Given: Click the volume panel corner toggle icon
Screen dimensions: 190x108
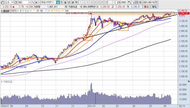Looking at the screenshot, I should click(x=189, y=81).
